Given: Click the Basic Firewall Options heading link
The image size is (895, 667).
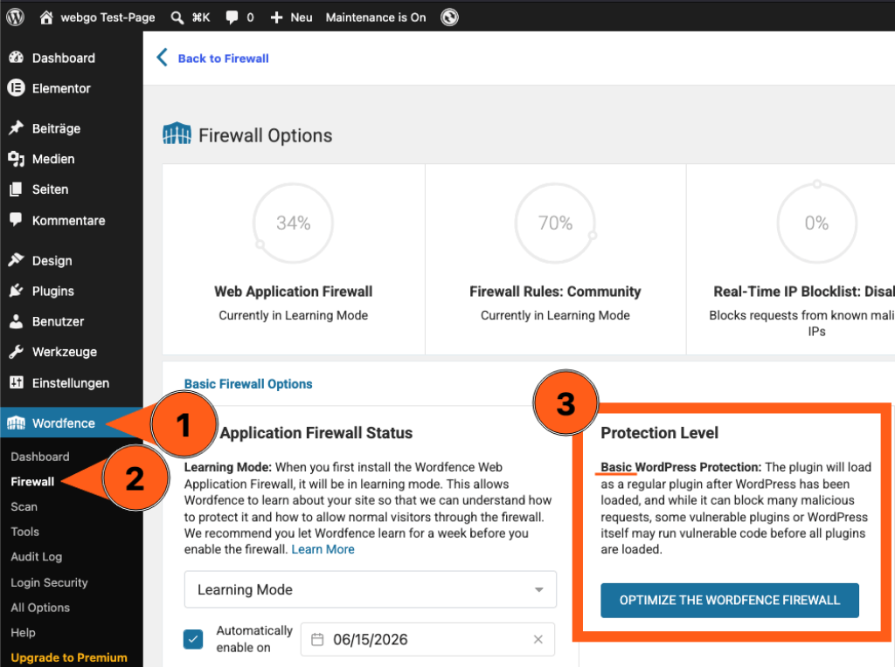Looking at the screenshot, I should click(x=247, y=383).
